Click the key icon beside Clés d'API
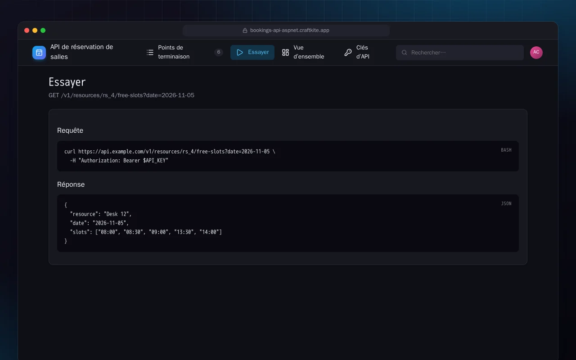Image resolution: width=576 pixels, height=360 pixels. tap(348, 53)
